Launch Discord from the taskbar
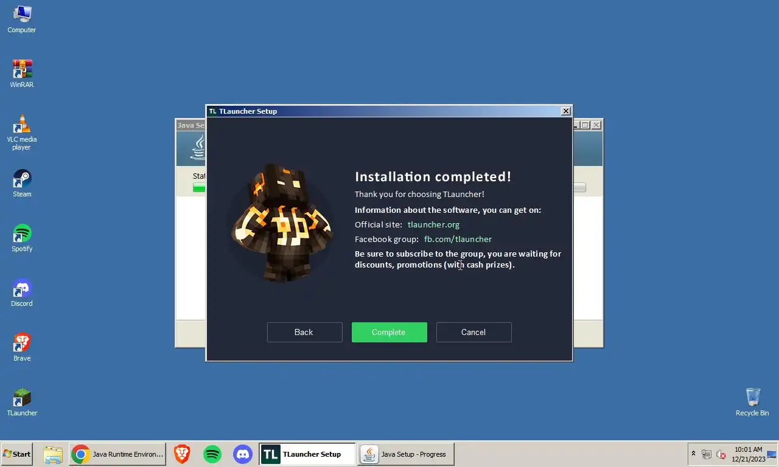The image size is (779, 467). point(243,454)
